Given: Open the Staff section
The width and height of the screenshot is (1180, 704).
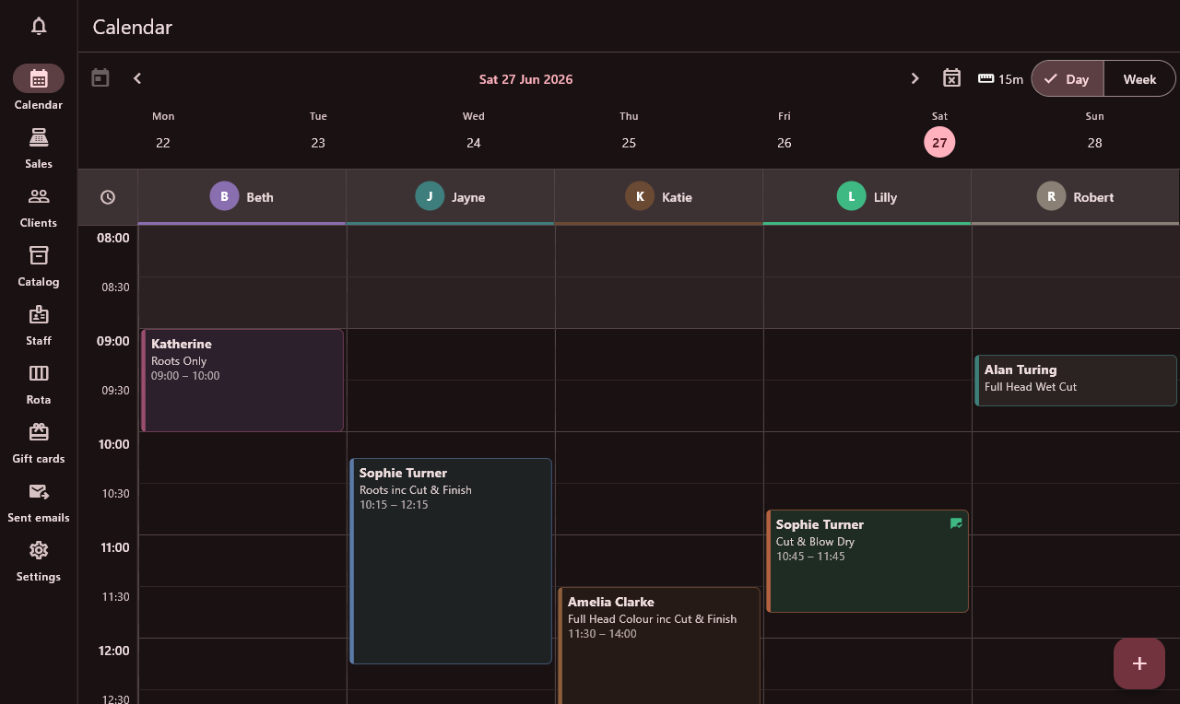Looking at the screenshot, I should pyautogui.click(x=39, y=324).
